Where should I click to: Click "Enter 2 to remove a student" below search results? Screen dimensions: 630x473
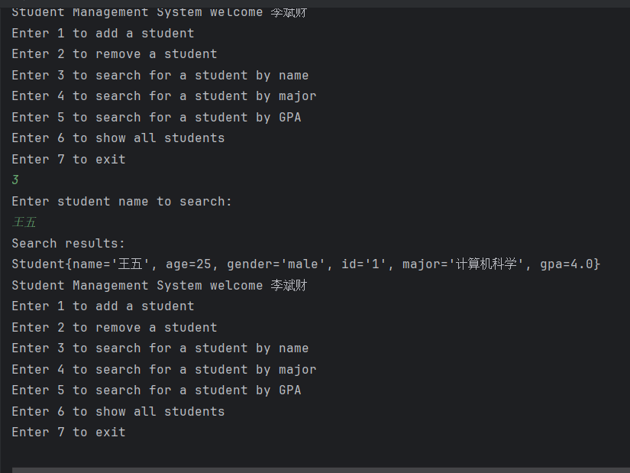click(x=115, y=328)
